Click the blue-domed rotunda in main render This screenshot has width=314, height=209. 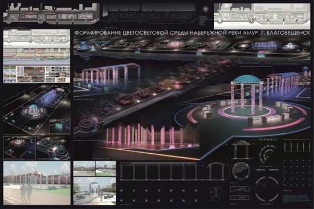246,94
